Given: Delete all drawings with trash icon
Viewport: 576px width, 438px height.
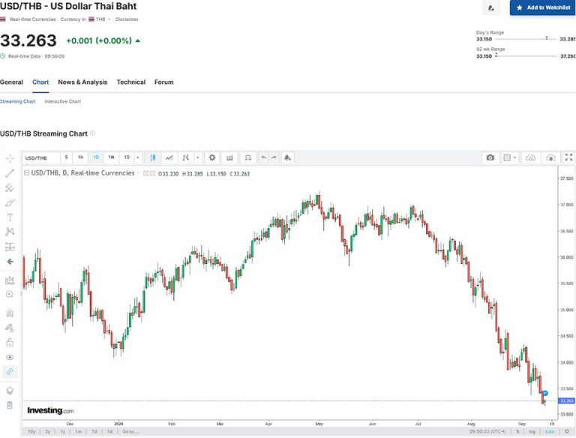Looking at the screenshot, I should click(x=10, y=405).
